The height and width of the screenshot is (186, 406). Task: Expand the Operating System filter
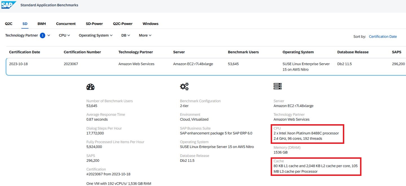point(96,35)
